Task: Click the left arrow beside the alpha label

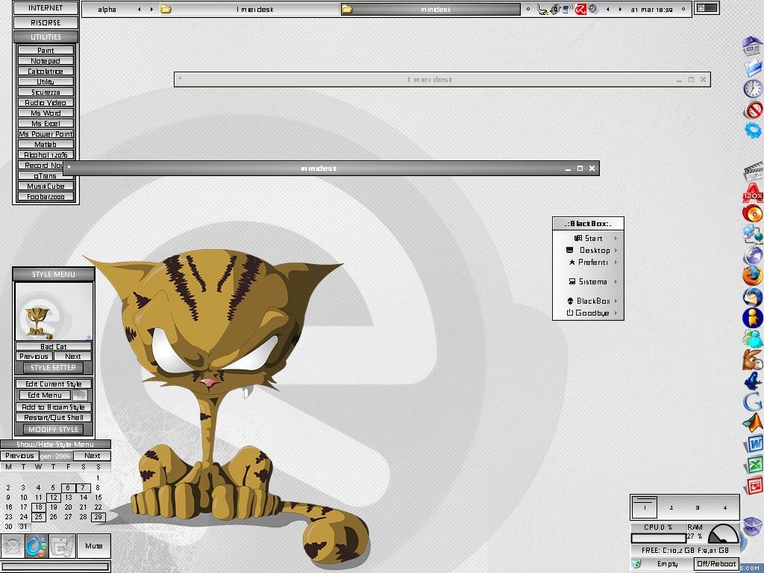Action: tap(139, 9)
